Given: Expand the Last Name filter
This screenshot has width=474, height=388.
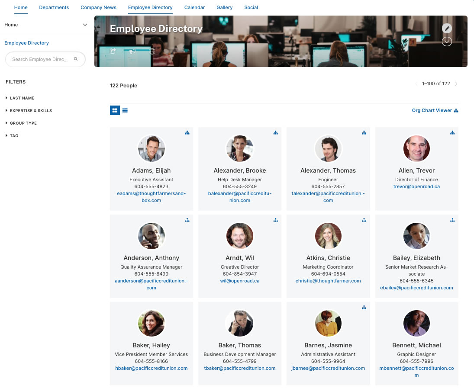Looking at the screenshot, I should click(22, 98).
